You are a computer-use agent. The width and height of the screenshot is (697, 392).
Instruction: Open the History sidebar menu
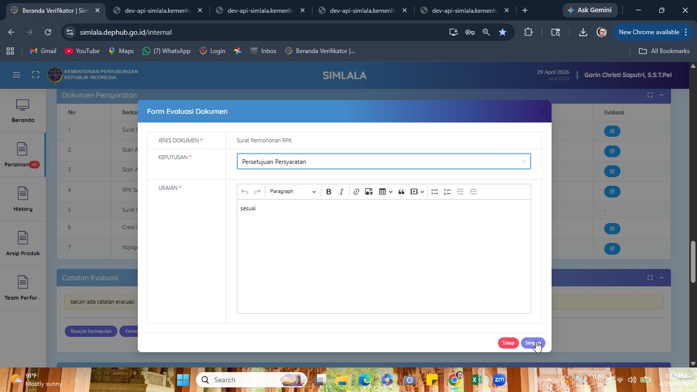pos(22,200)
